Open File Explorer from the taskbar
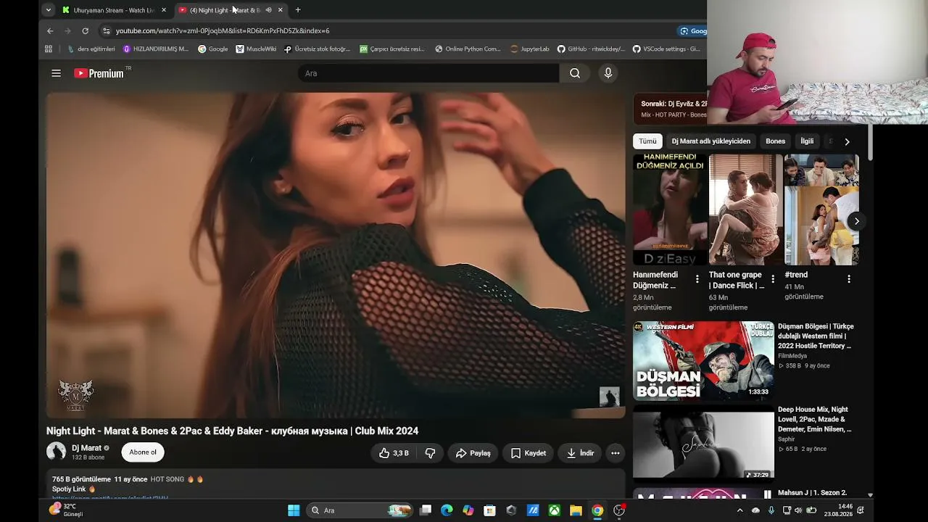The image size is (928, 522). 576,510
